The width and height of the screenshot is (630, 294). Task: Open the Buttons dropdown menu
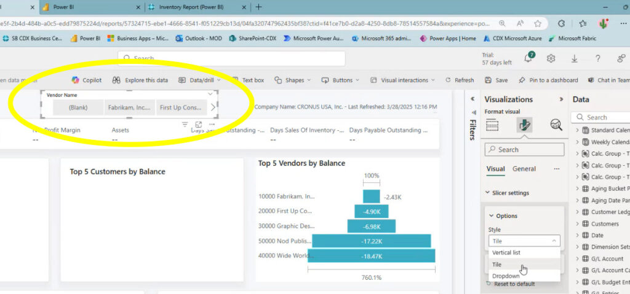(x=340, y=80)
